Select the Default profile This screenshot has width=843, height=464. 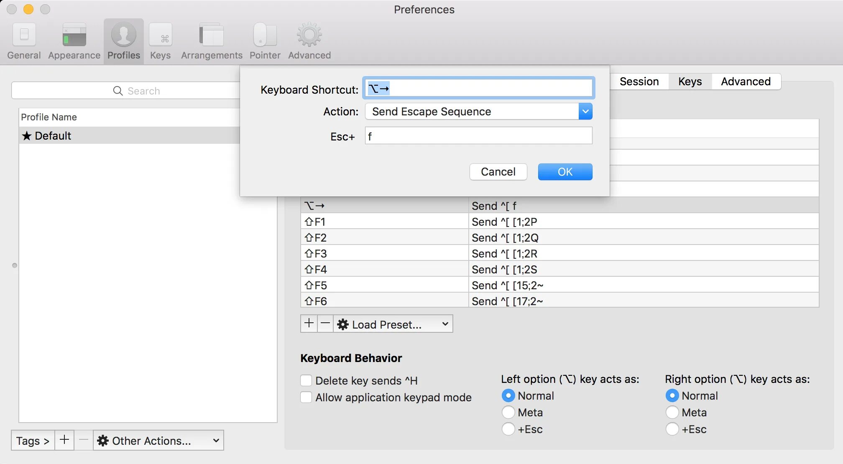pyautogui.click(x=129, y=135)
